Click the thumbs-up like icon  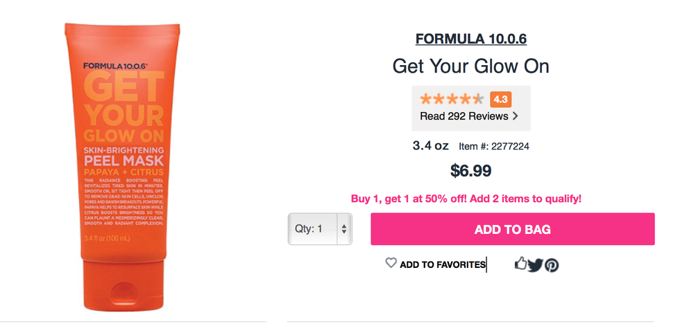520,263
